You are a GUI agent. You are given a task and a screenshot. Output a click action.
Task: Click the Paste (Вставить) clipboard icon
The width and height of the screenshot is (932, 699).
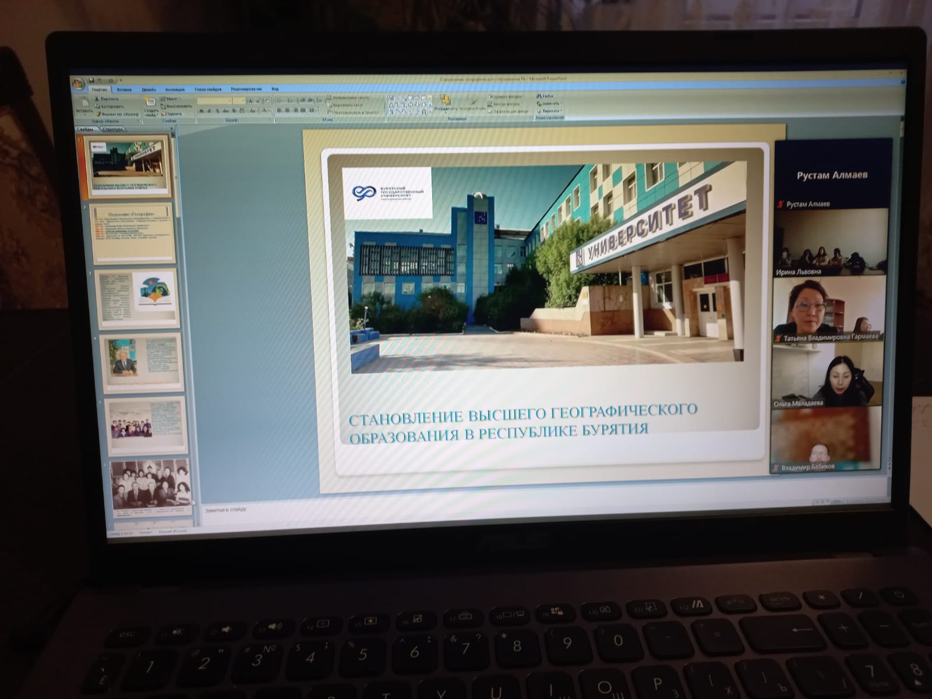click(84, 105)
